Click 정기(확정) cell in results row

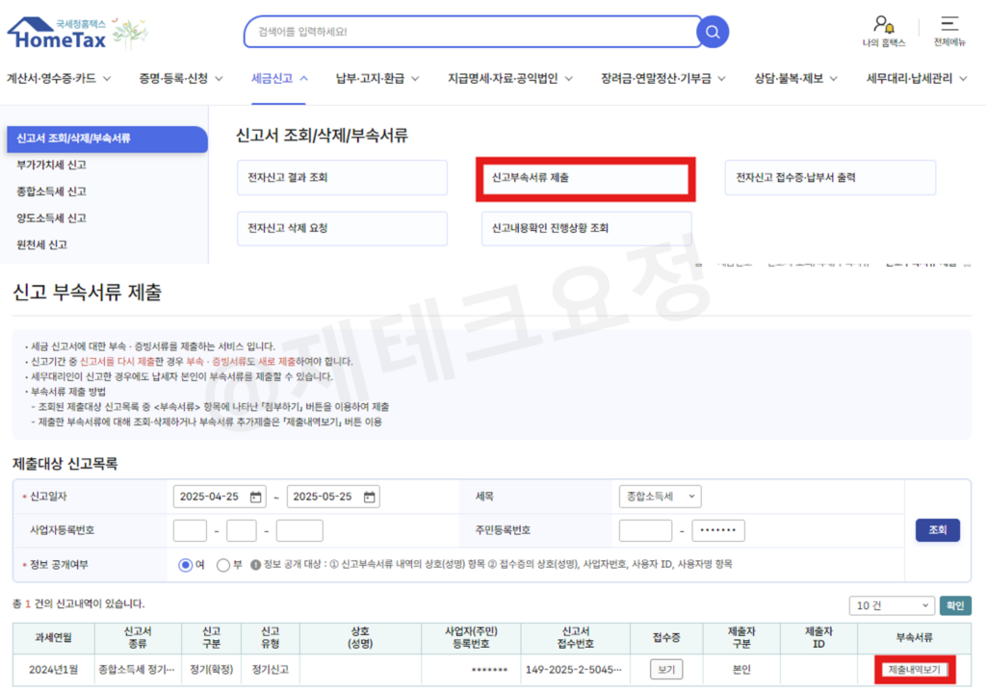(211, 670)
